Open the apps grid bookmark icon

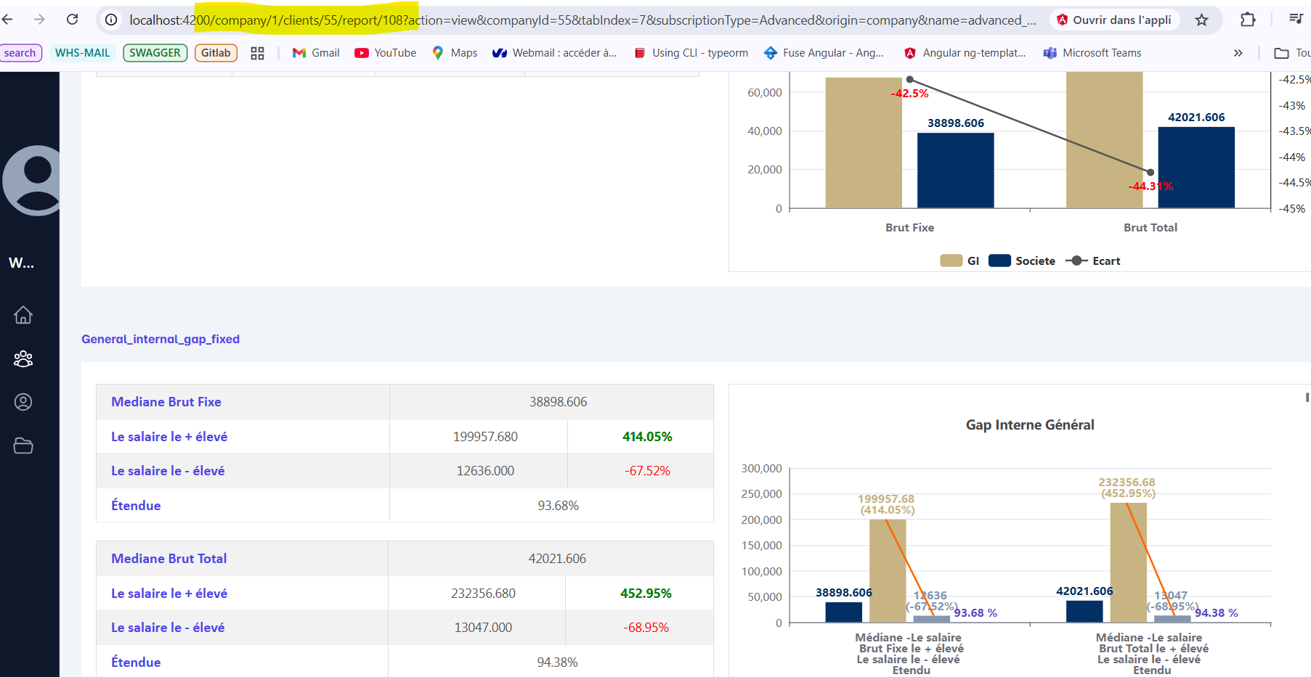point(257,53)
